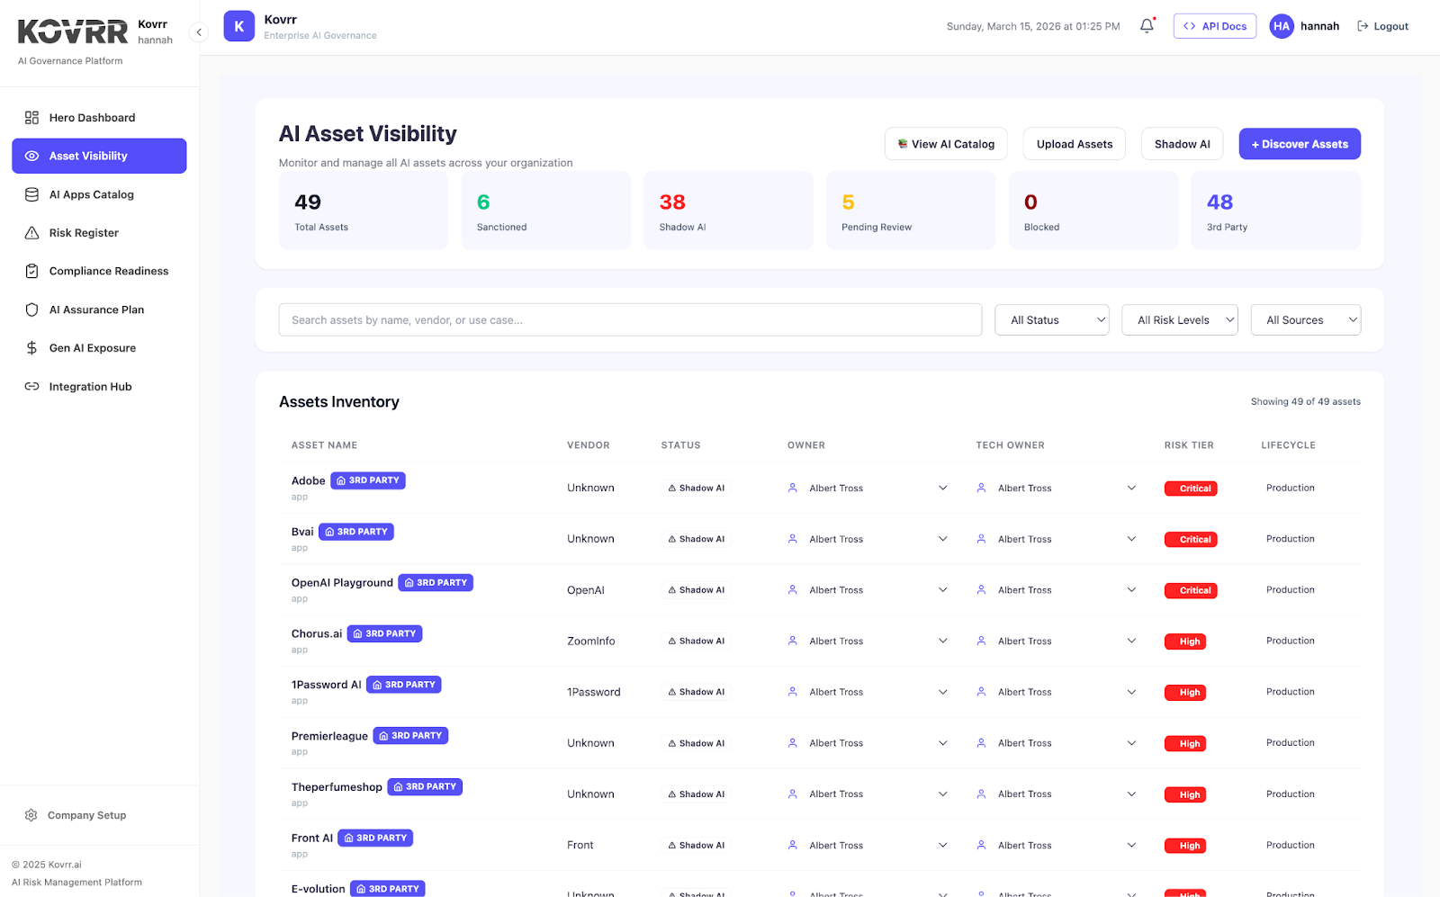Viewport: 1440px width, 897px height.
Task: Click the Critical risk tier badge for Adobe
Action: tap(1191, 489)
